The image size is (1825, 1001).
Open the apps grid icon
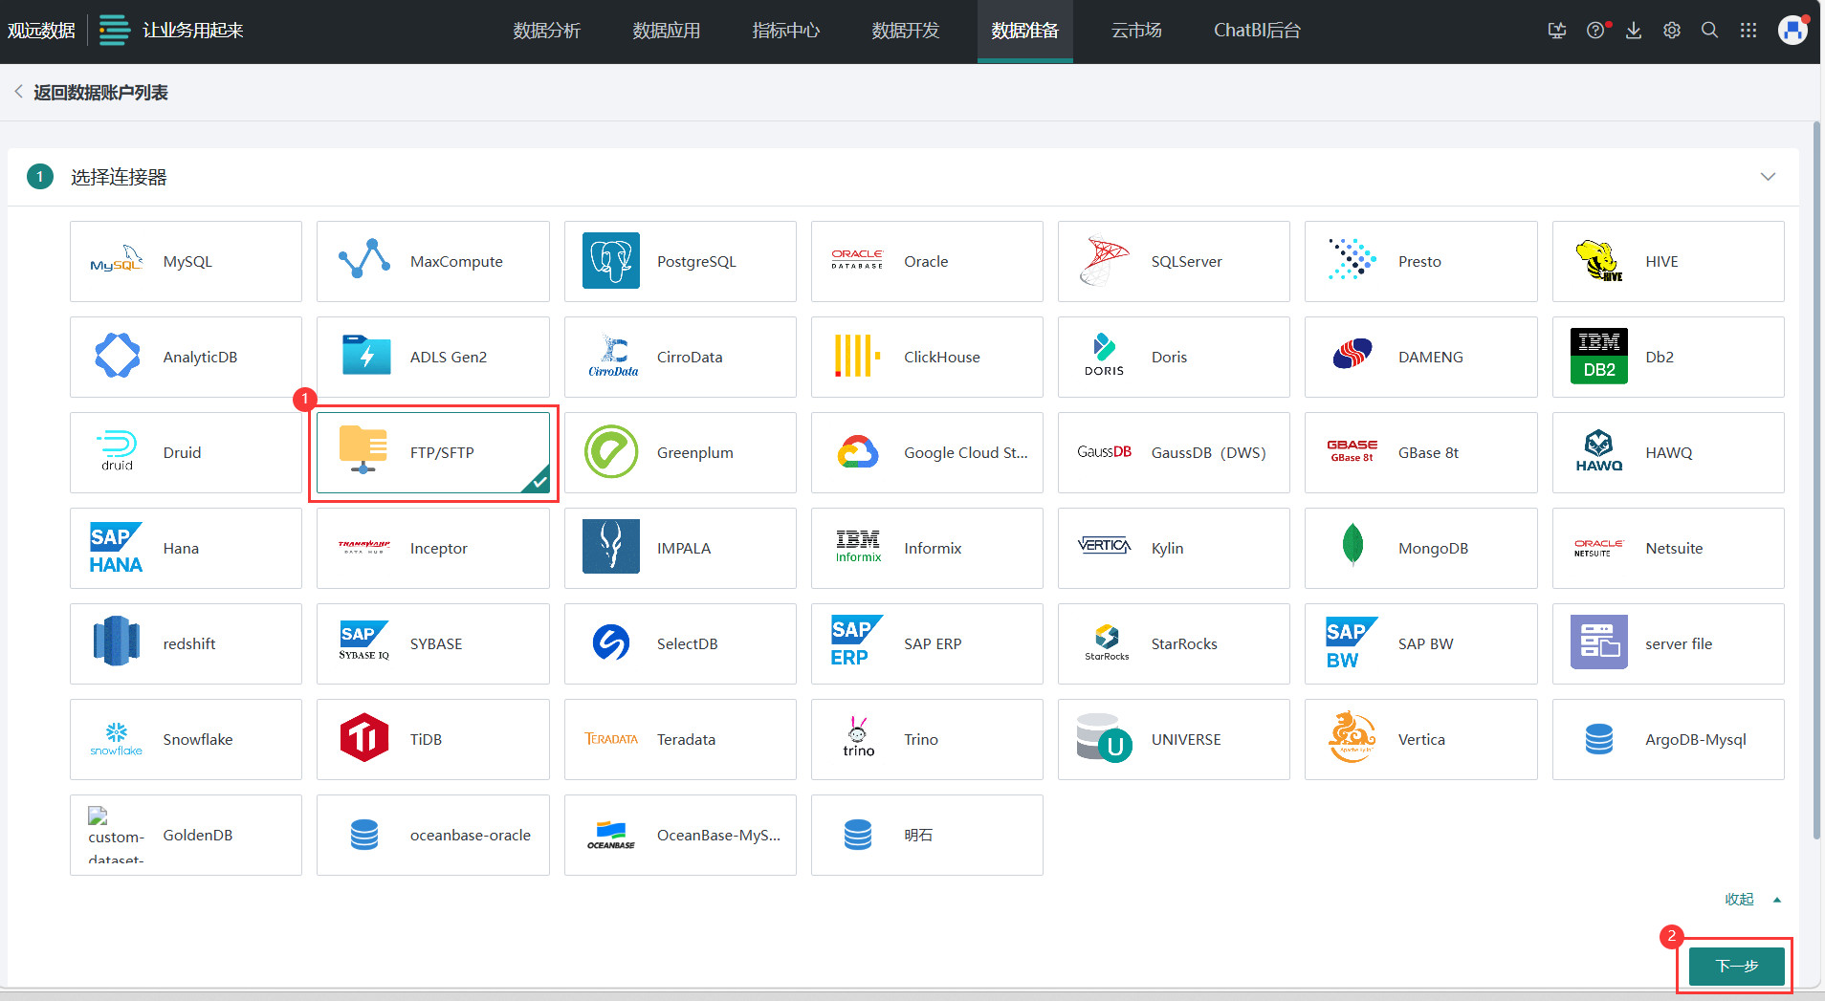coord(1748,31)
